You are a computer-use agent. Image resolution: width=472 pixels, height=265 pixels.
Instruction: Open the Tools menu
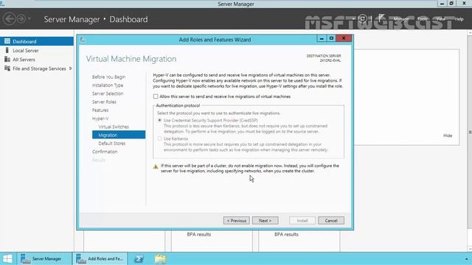pos(423,19)
